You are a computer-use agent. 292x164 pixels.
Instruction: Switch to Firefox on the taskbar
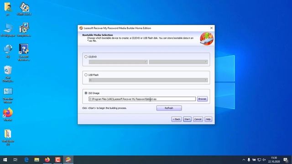point(47,160)
